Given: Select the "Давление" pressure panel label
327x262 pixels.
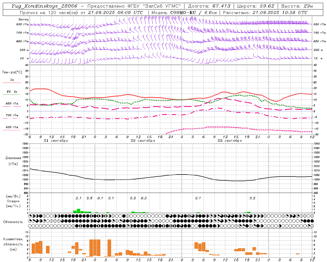Looking at the screenshot, I should 13,158.
